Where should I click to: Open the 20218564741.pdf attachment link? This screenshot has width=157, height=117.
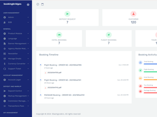click(x=54, y=88)
